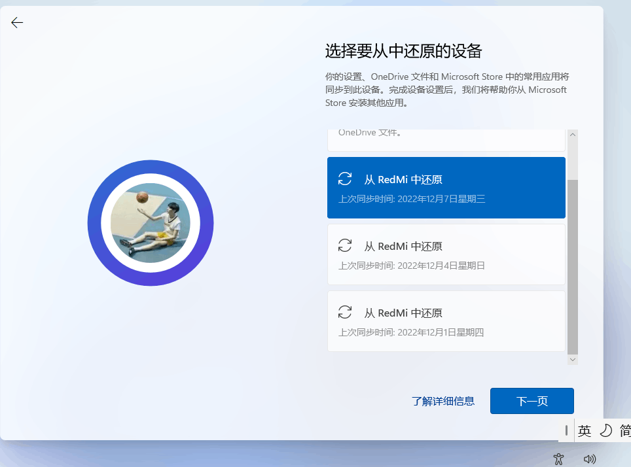Click scrollbar up arrow in device list

(x=573, y=135)
